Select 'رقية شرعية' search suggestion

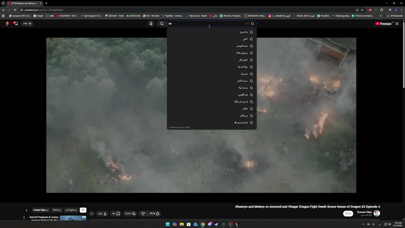212,67
